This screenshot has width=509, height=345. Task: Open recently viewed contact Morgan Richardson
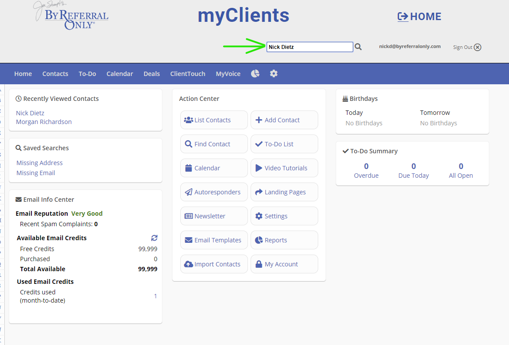point(44,122)
